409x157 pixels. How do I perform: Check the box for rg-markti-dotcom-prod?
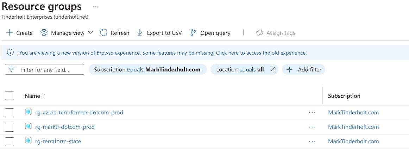click(x=10, y=127)
